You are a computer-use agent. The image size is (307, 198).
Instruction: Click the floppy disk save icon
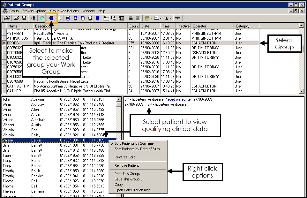tap(24, 18)
